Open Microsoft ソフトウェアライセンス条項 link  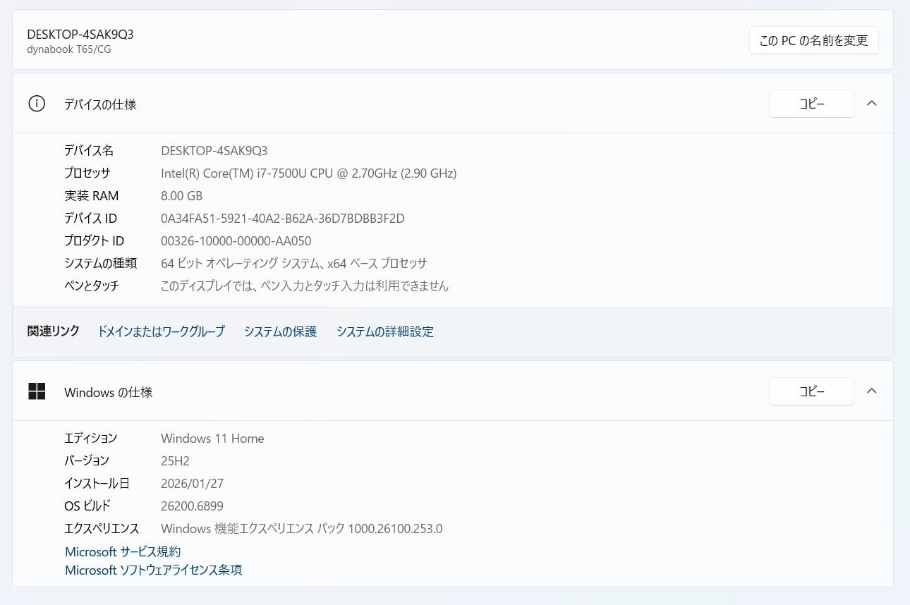tap(154, 570)
